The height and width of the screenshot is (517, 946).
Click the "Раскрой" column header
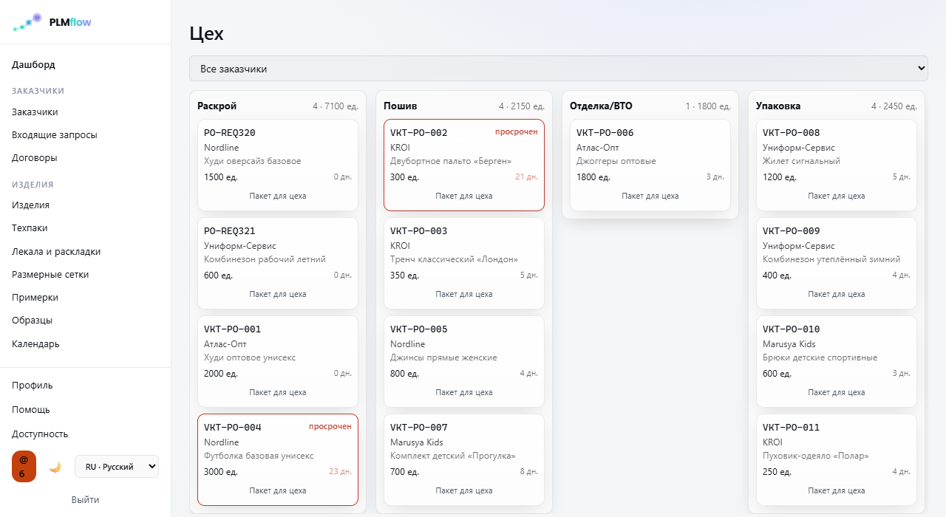[217, 106]
